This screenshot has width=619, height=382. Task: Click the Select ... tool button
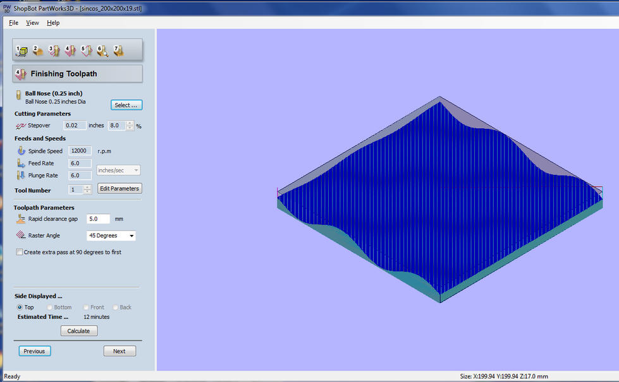[126, 105]
